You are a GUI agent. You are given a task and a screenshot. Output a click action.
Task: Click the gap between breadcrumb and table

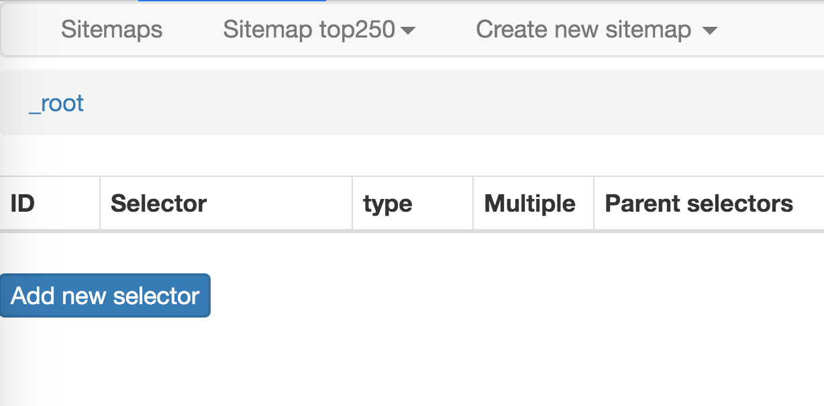click(x=403, y=155)
